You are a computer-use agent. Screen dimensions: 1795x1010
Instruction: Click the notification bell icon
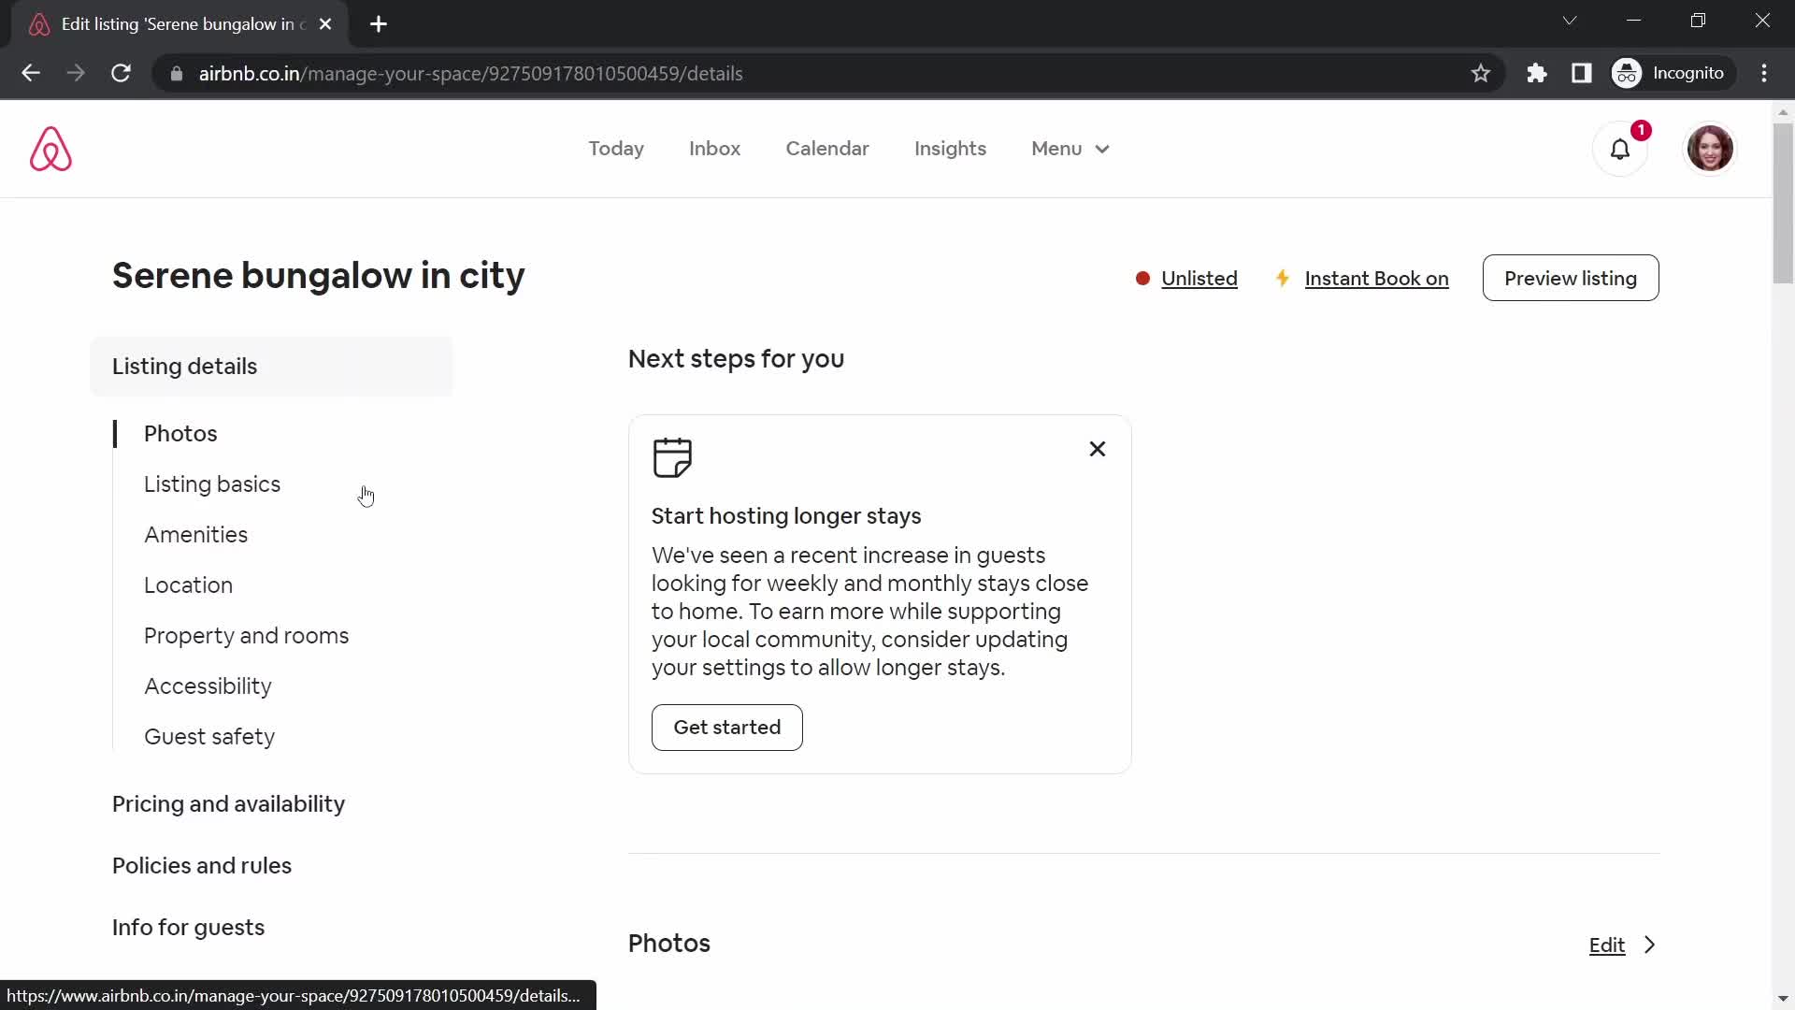[1618, 148]
